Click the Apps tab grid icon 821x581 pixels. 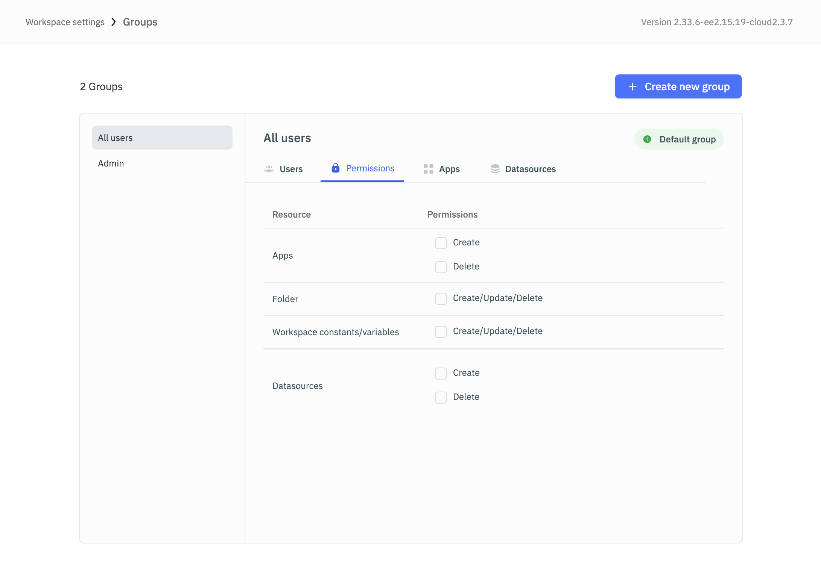coord(428,169)
